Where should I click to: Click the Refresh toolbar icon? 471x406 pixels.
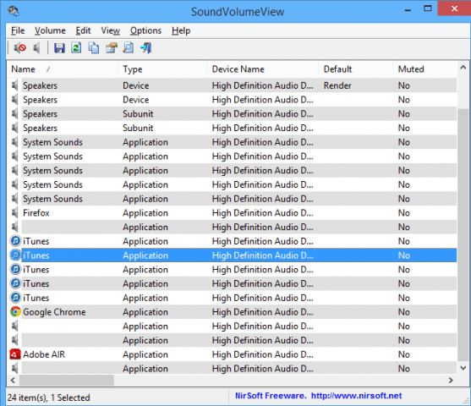click(x=76, y=47)
